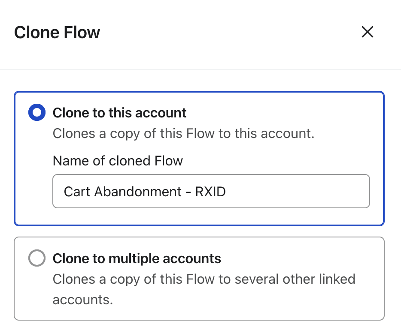Click empty space right of the flow name text
The image size is (401, 330).
coord(301,191)
